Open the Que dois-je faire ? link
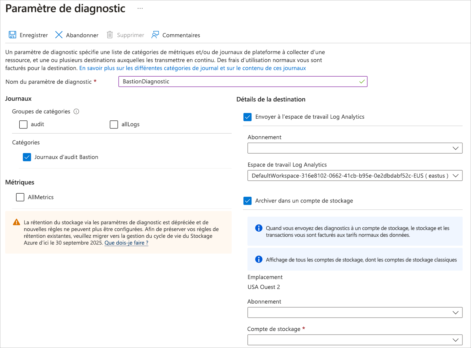The height and width of the screenshot is (348, 471). coord(126,243)
